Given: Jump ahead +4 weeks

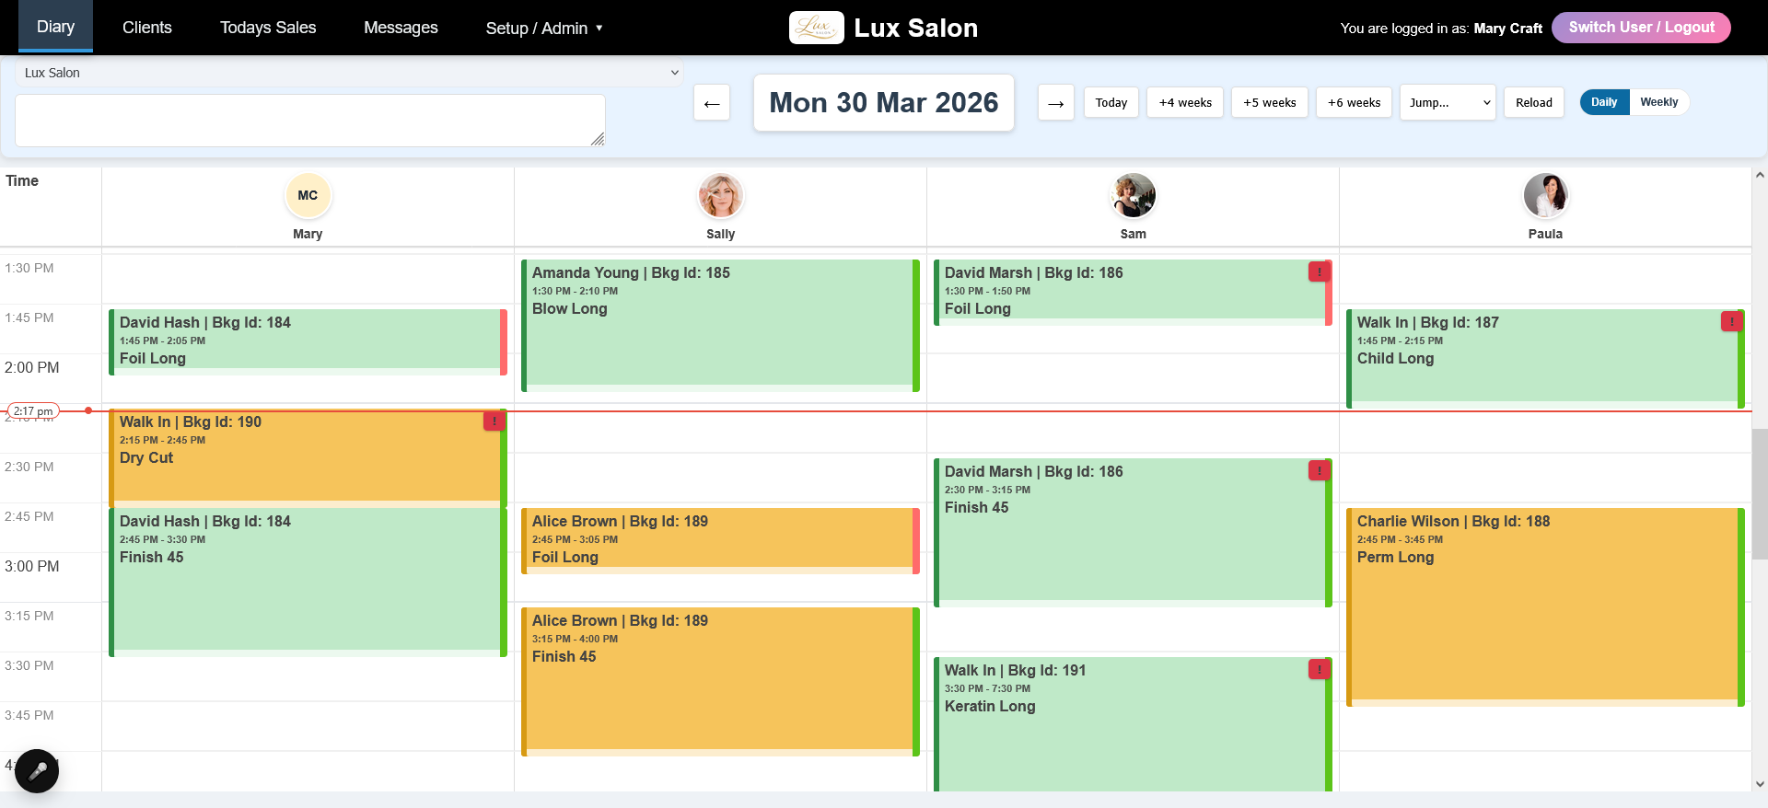Looking at the screenshot, I should coord(1185,103).
